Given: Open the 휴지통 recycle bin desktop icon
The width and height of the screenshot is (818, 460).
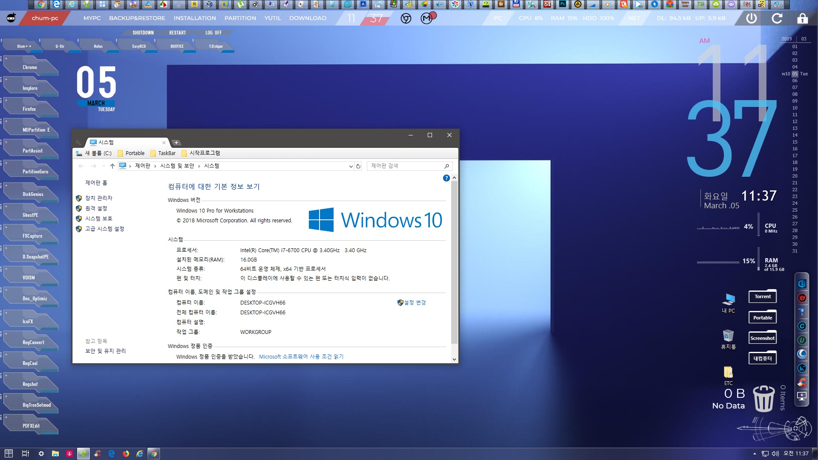Looking at the screenshot, I should pos(729,339).
